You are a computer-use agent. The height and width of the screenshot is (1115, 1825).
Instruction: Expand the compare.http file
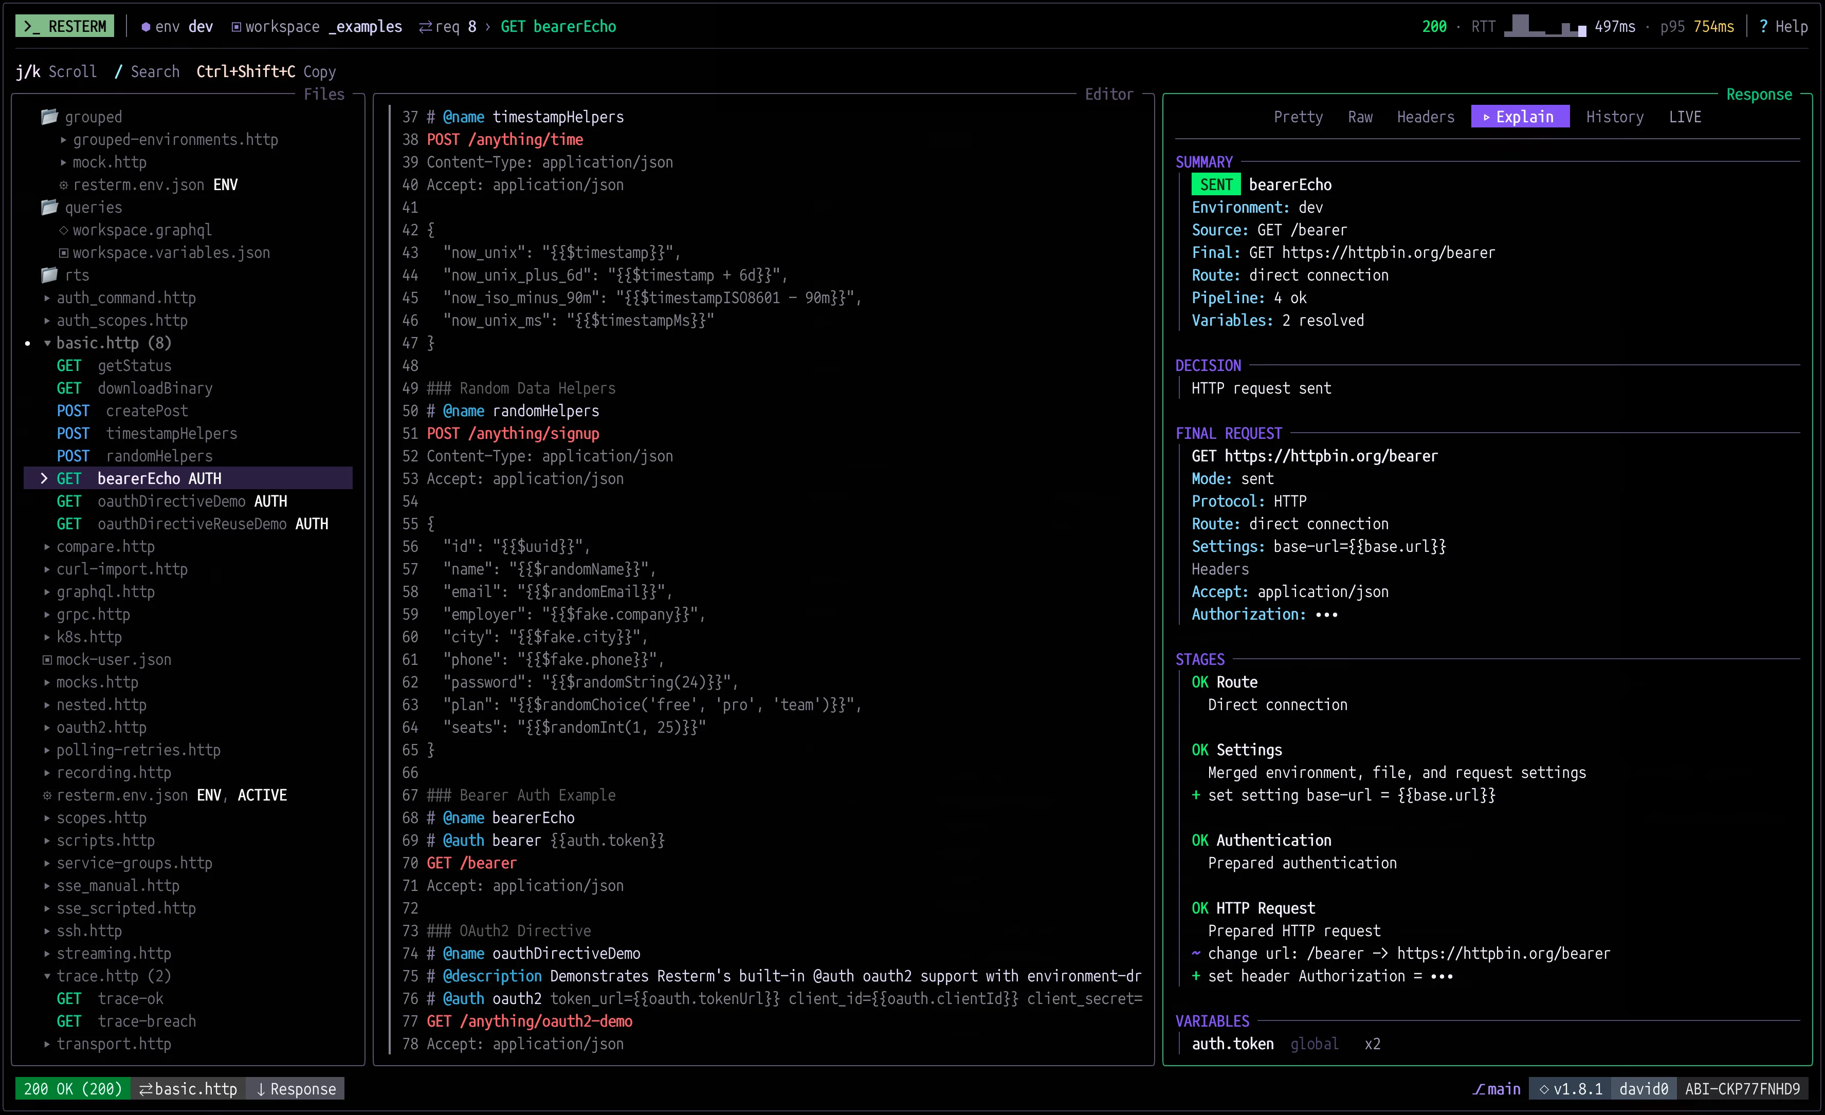(47, 546)
